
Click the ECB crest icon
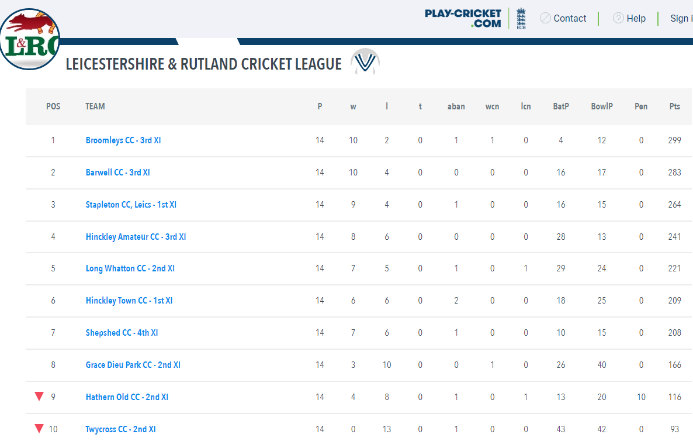[x=521, y=19]
